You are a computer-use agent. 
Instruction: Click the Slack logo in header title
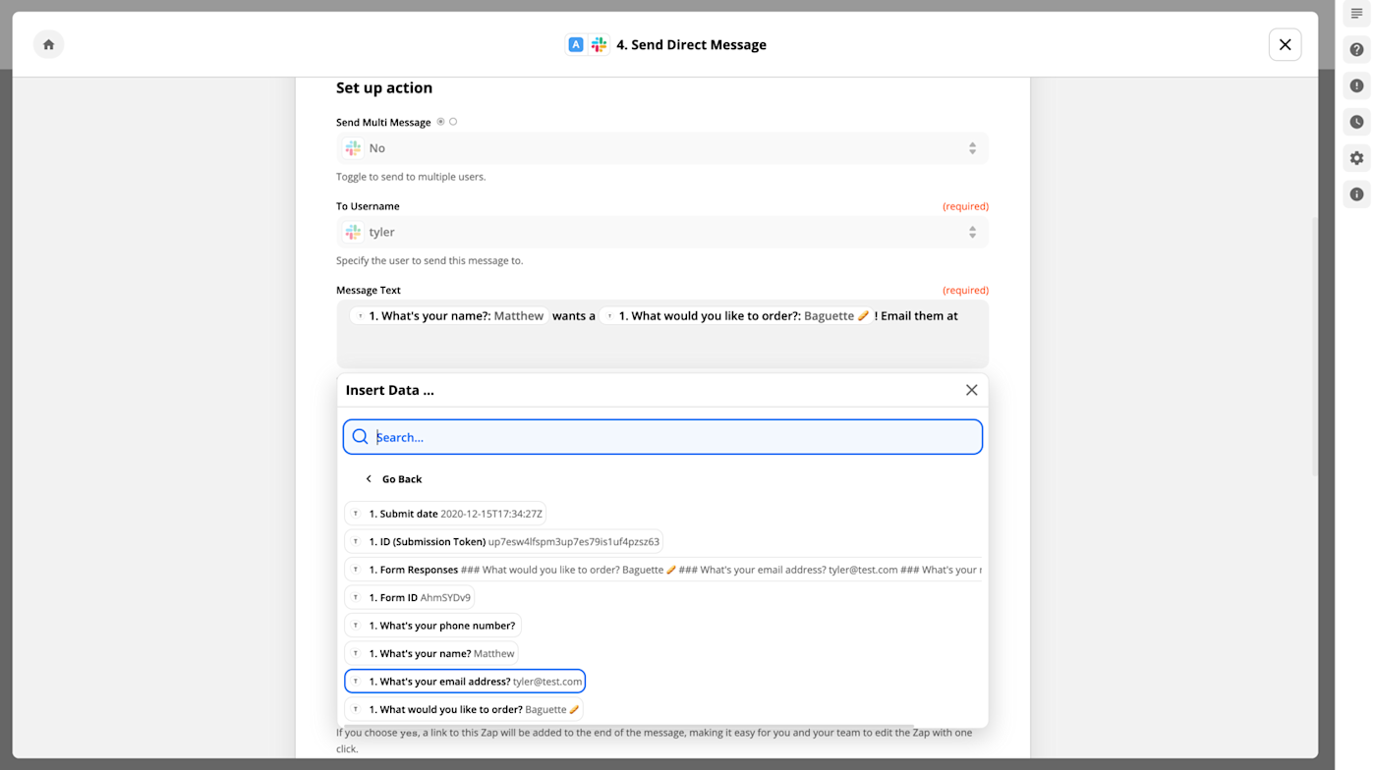point(599,44)
